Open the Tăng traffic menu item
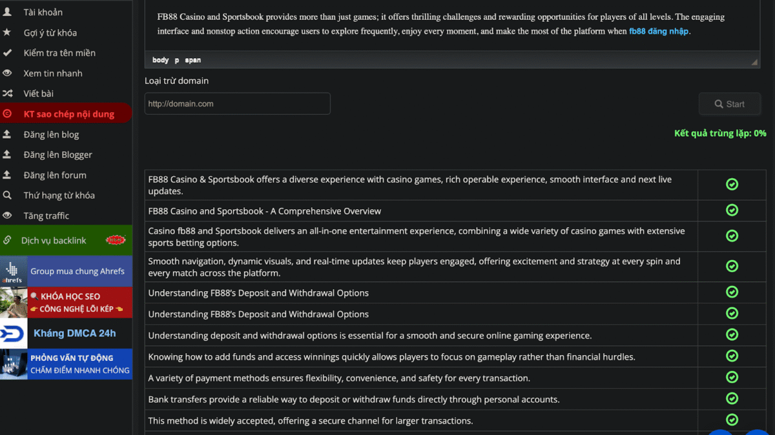775x435 pixels. click(x=46, y=216)
